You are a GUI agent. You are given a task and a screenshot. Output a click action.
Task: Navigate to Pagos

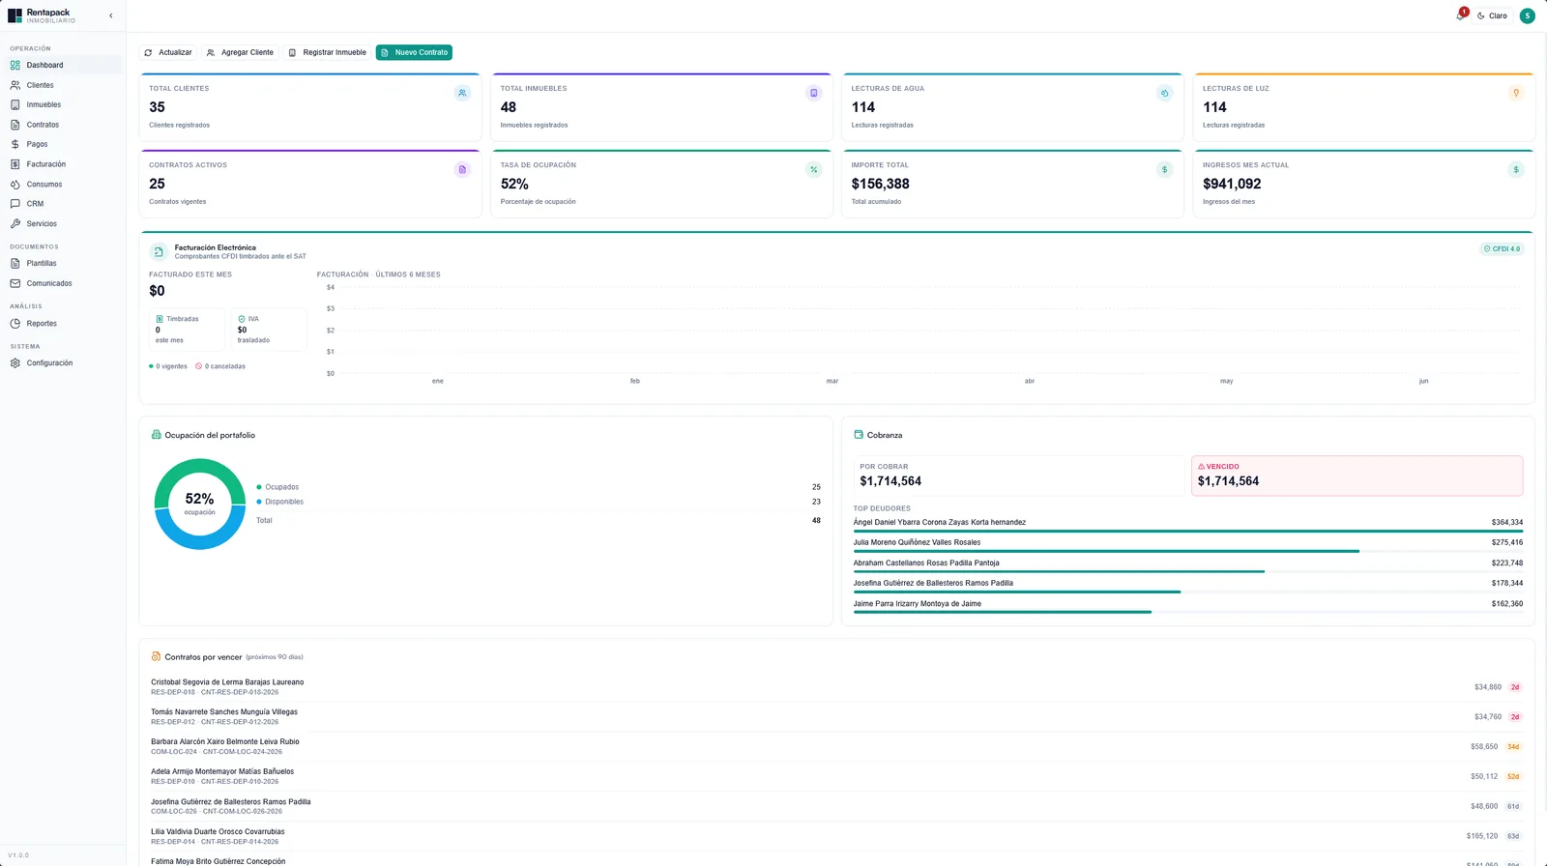click(x=63, y=144)
